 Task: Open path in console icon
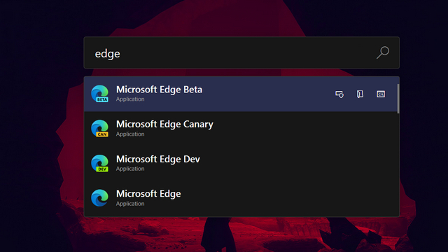click(381, 94)
